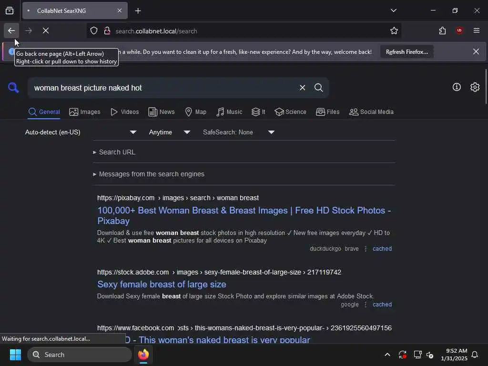The width and height of the screenshot is (488, 366).
Task: Switch to the Social Media tab
Action: click(371, 112)
